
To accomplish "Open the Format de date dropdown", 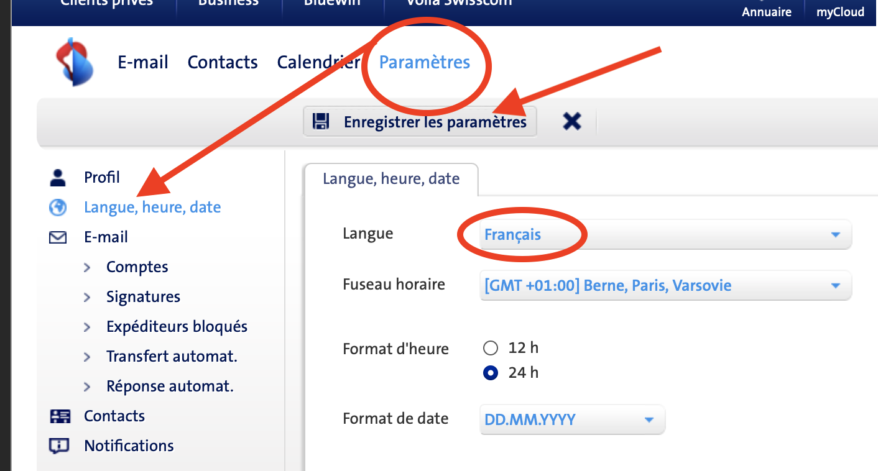I will point(572,419).
